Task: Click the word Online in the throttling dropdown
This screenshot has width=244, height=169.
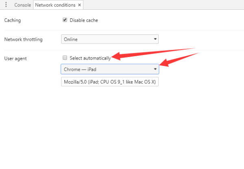Action: 70,40
